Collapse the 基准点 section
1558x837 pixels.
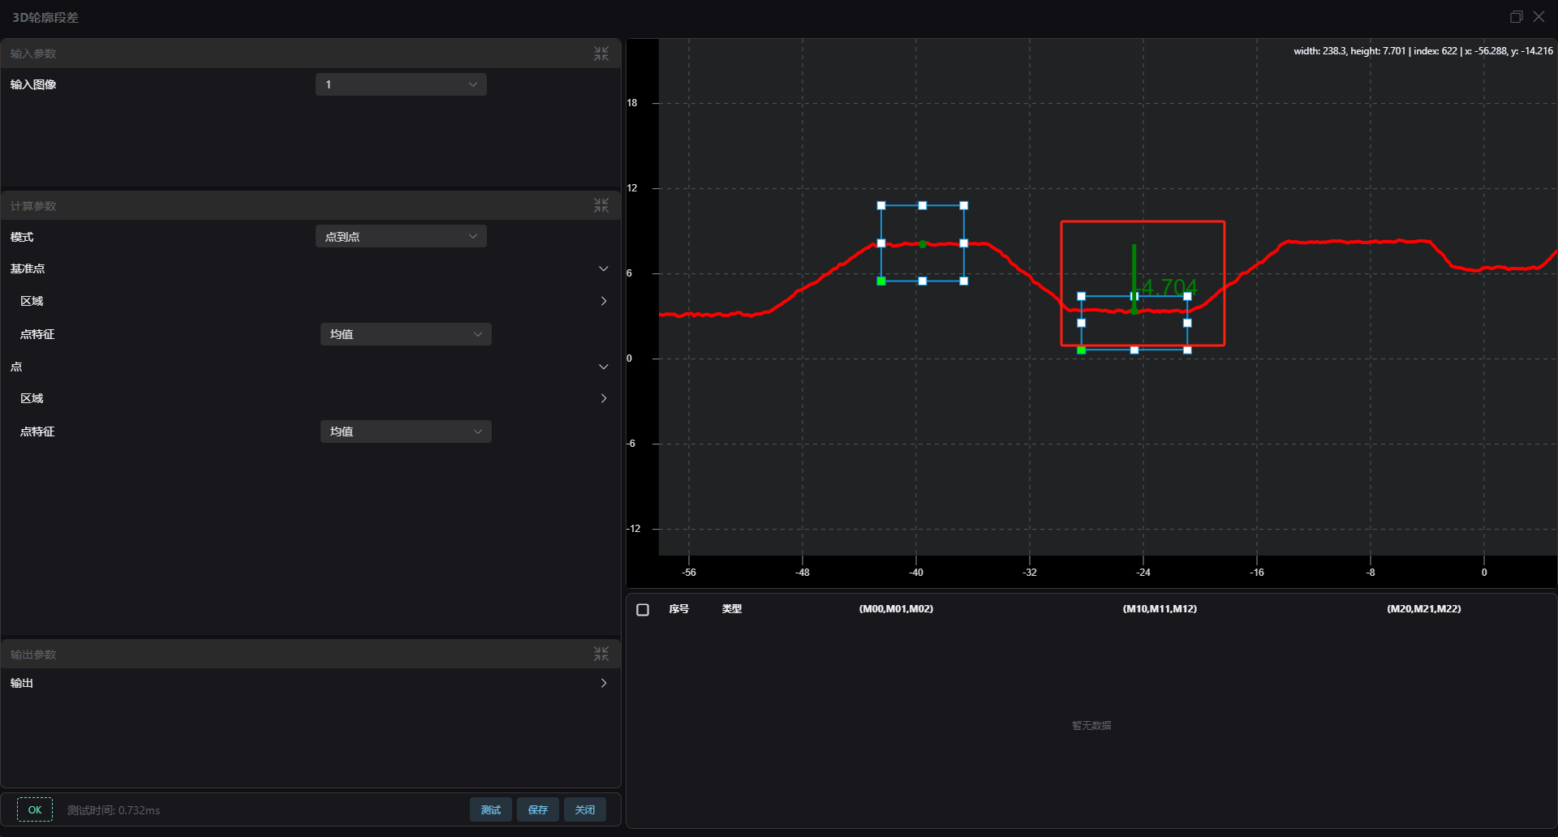603,268
